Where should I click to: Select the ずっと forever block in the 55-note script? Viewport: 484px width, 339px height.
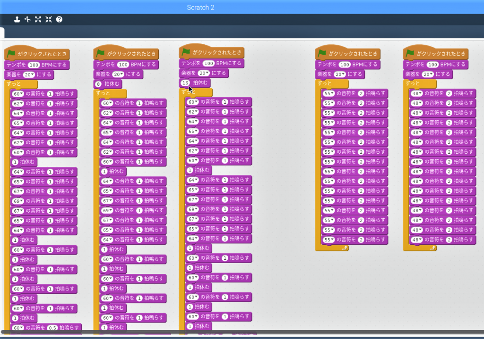point(332,83)
